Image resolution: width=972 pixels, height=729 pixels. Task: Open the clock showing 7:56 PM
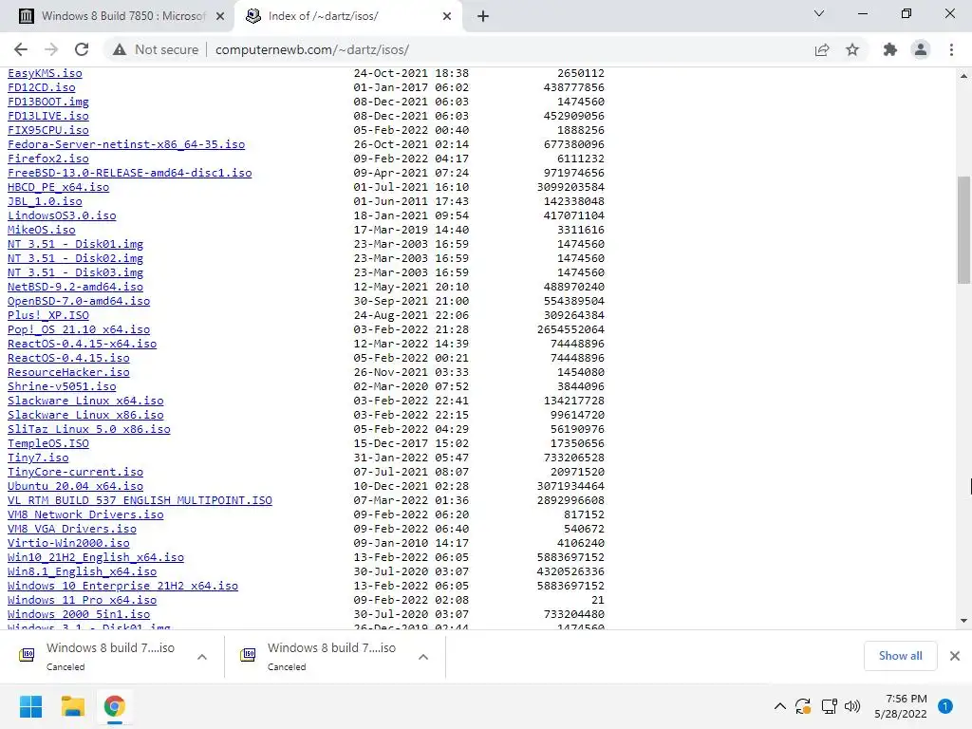click(x=901, y=706)
